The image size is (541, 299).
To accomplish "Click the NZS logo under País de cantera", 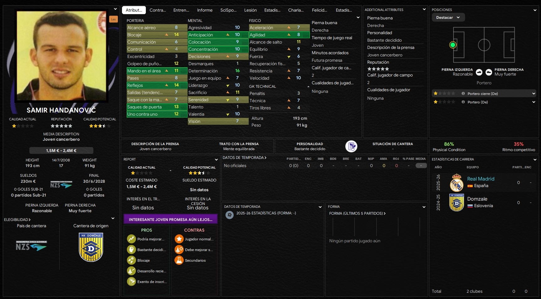I will (31, 246).
